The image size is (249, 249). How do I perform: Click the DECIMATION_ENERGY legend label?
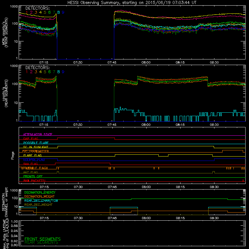pyautogui.click(x=40, y=192)
